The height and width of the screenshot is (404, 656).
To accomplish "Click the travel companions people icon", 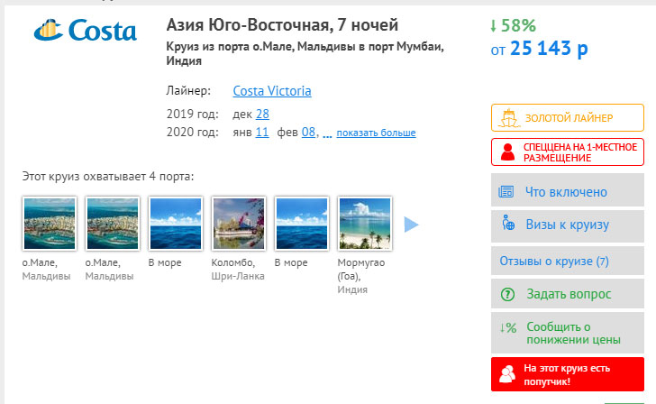I will [509, 374].
